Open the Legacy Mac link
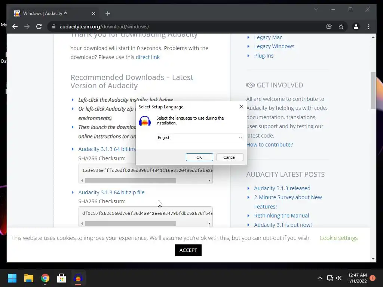Screen dimensions: 383x287 coord(268,37)
